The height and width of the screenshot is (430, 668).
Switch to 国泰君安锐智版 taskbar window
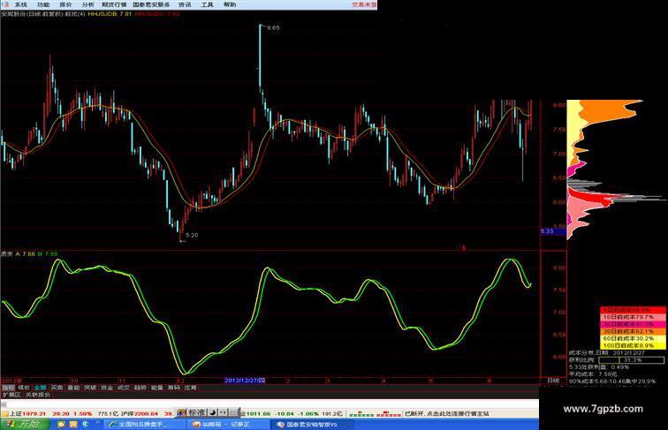tap(314, 425)
